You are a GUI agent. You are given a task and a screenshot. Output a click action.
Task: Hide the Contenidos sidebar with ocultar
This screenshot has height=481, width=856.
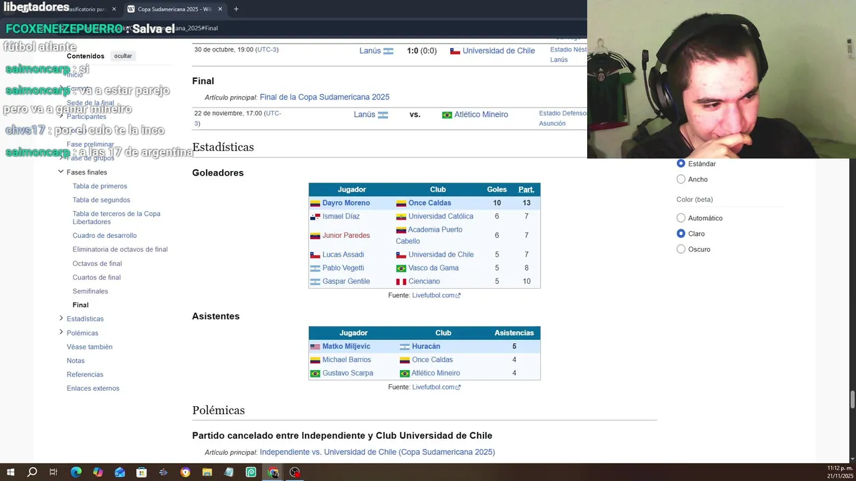tap(123, 56)
